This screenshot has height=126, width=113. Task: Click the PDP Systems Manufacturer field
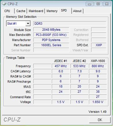click(51, 40)
